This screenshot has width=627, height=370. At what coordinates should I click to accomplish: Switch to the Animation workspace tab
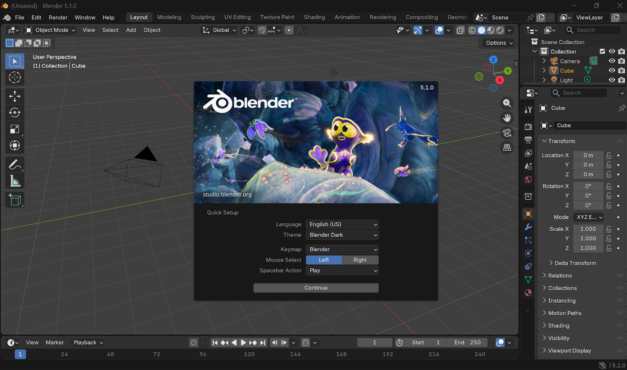coord(347,17)
